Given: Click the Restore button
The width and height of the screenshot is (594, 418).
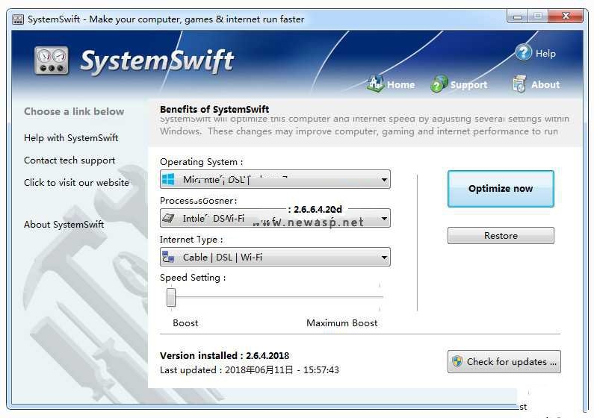Looking at the screenshot, I should coord(501,236).
